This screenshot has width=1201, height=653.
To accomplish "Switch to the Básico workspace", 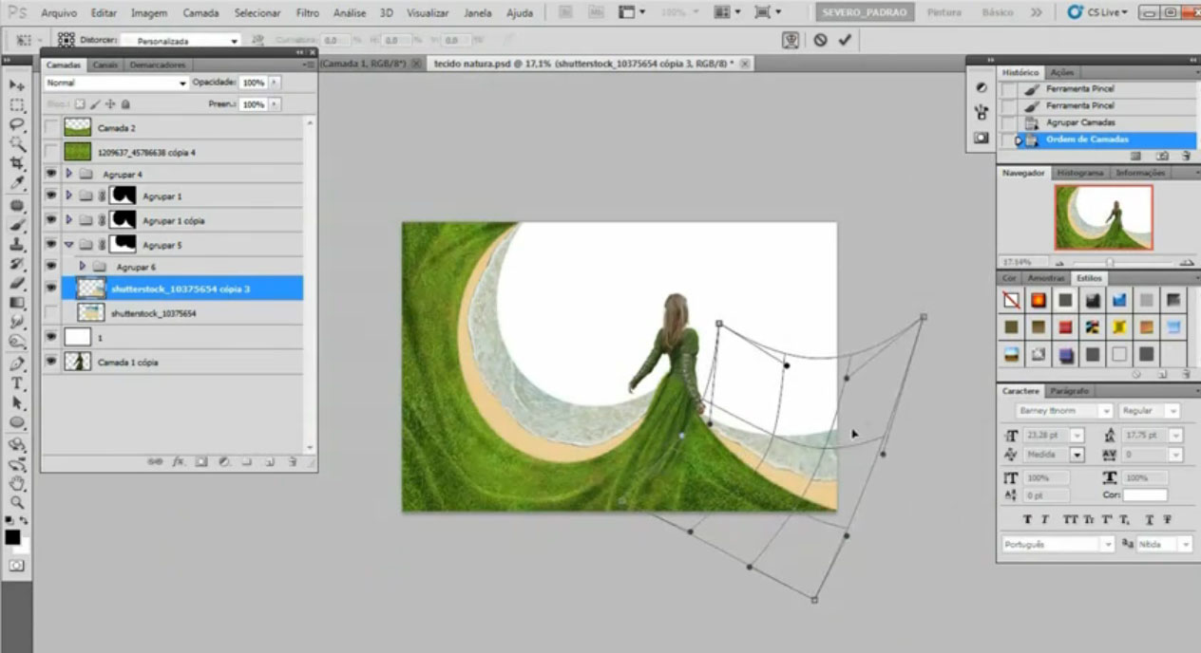I will (x=998, y=12).
